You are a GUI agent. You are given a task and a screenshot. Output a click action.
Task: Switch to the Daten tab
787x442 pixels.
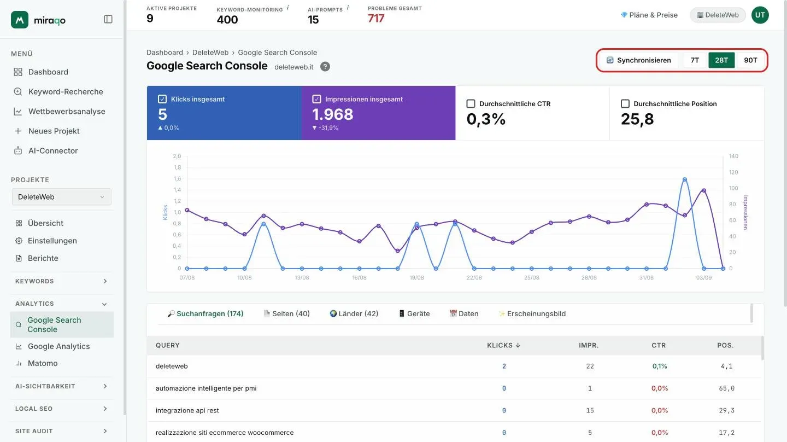point(463,314)
